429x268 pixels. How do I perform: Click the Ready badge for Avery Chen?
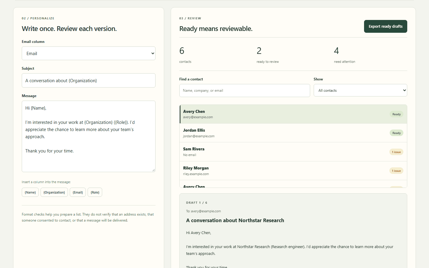tap(396, 114)
